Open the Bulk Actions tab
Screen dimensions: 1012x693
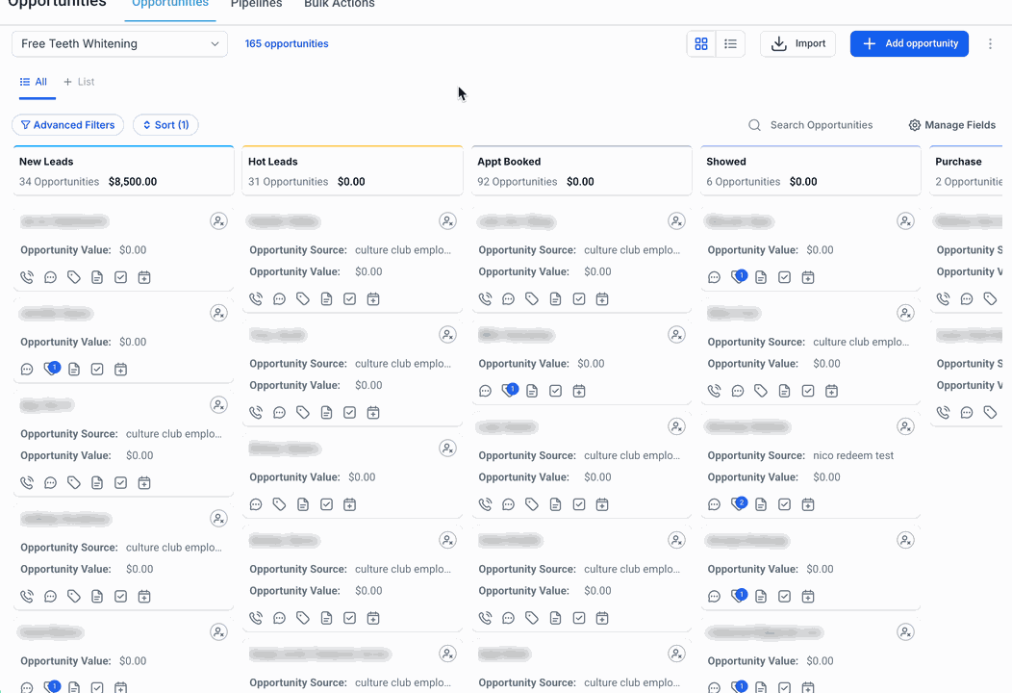pos(340,4)
